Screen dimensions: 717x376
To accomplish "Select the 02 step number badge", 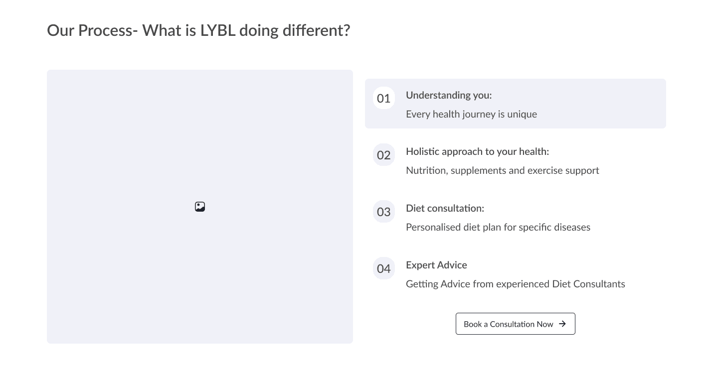I will [383, 155].
